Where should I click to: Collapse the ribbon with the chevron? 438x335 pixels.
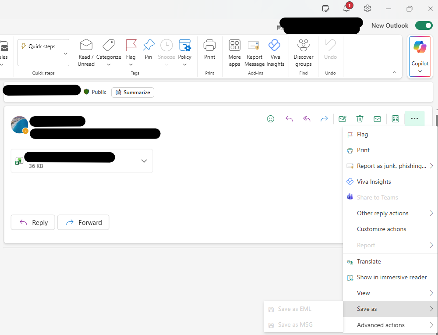coord(395,72)
